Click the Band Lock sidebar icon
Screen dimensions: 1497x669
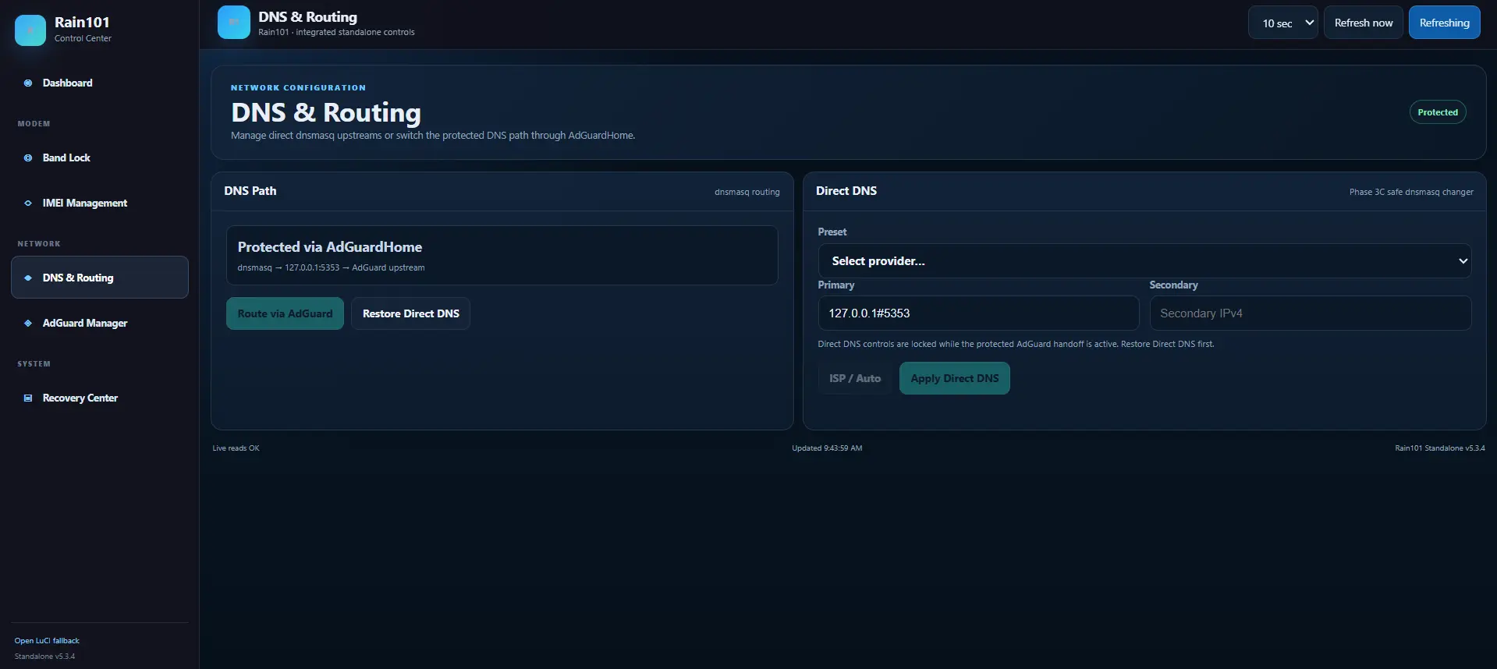pos(28,158)
